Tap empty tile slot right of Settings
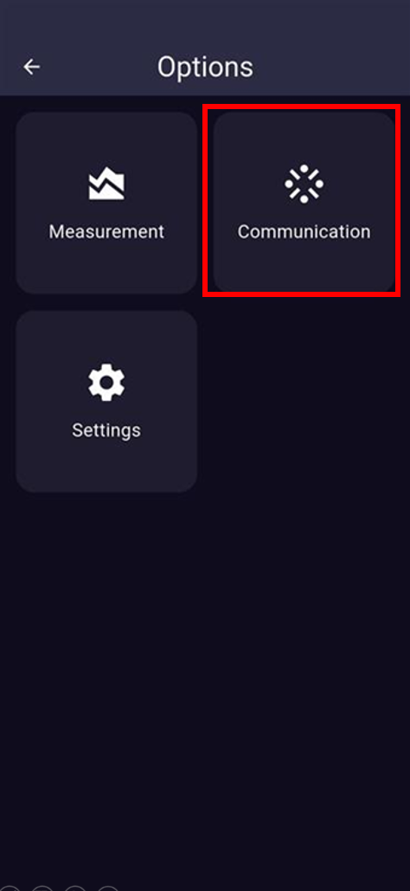Viewport: 410px width, 891px height. [304, 401]
